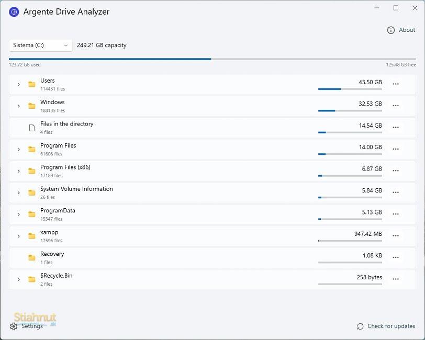Open more options for $Recycle.Bin folder
425x340 pixels.
click(x=396, y=279)
